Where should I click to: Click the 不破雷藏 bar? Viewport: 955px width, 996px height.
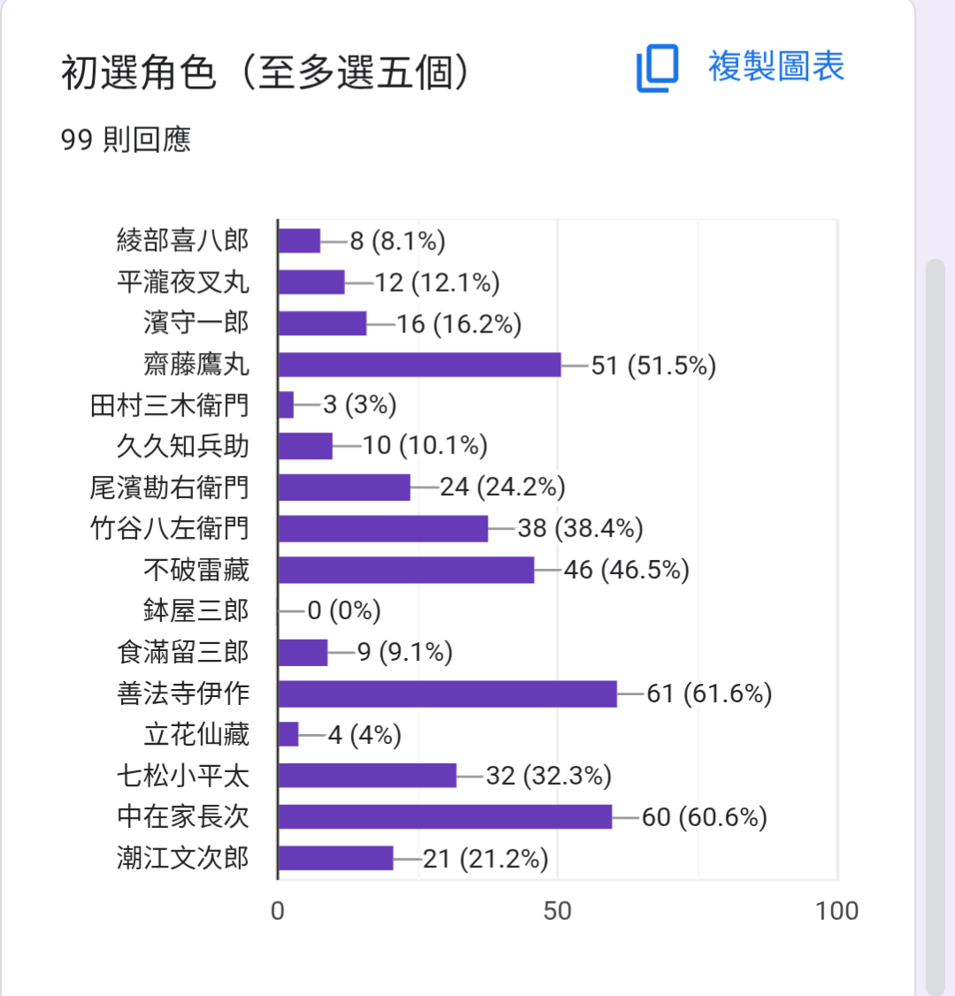pyautogui.click(x=406, y=570)
